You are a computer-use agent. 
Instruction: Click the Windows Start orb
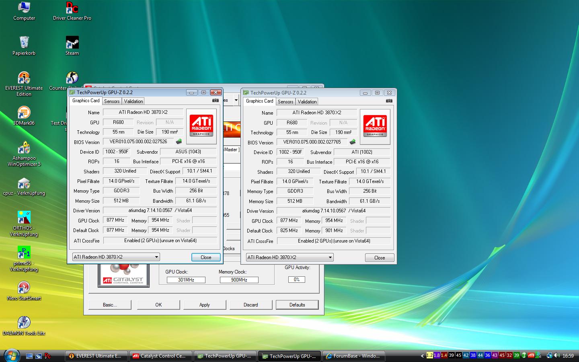[12, 356]
